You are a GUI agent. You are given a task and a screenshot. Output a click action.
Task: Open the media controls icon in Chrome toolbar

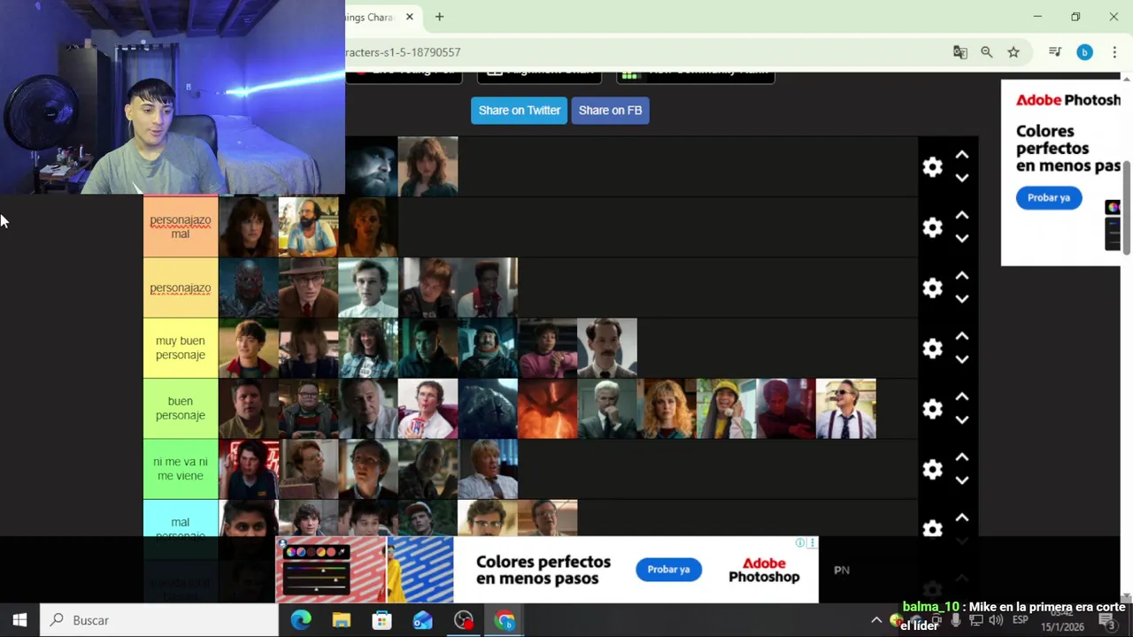pyautogui.click(x=1055, y=52)
